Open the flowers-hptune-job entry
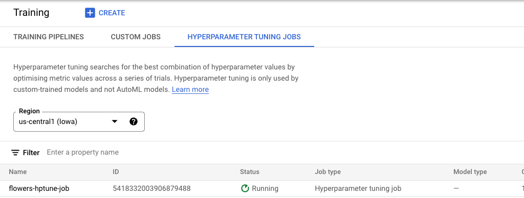 tap(39, 189)
